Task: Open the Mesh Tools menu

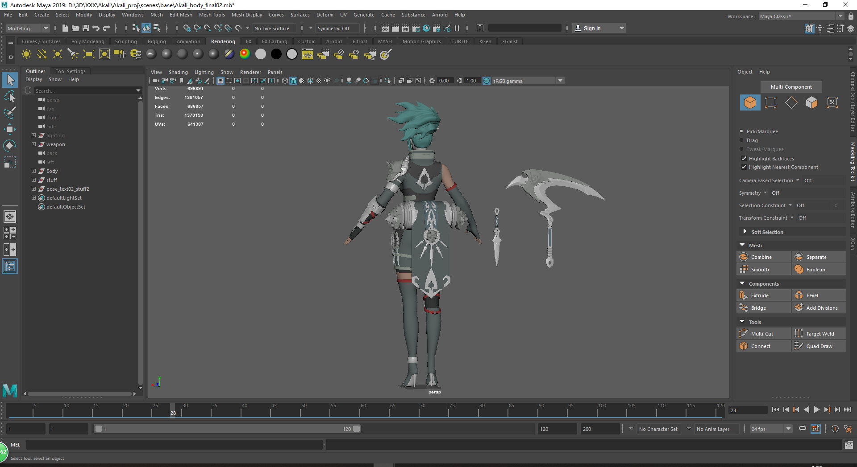Action: 212,15
